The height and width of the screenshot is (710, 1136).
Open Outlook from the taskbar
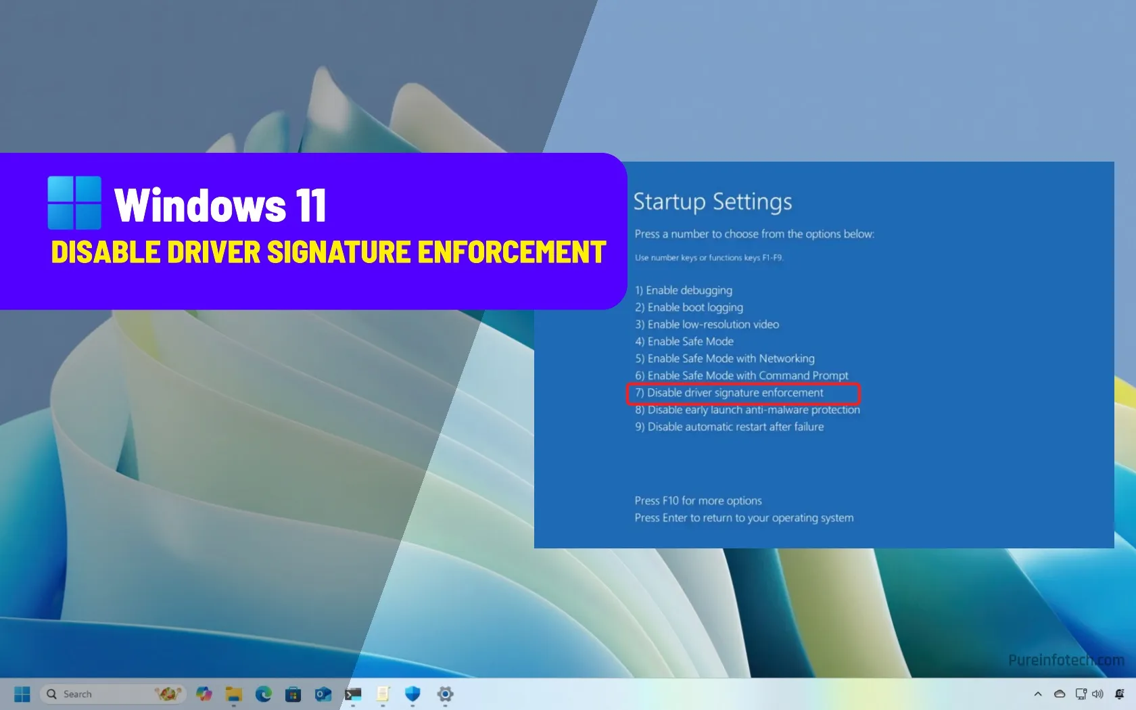(x=323, y=694)
